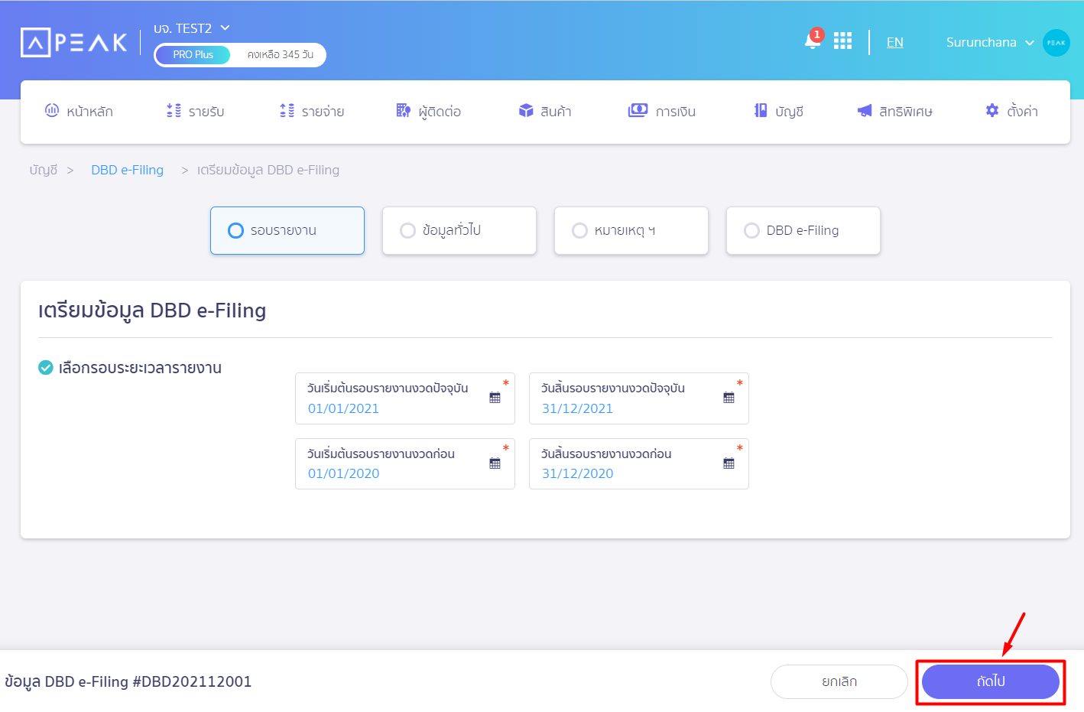Open calendar for previous period end date

pyautogui.click(x=729, y=463)
